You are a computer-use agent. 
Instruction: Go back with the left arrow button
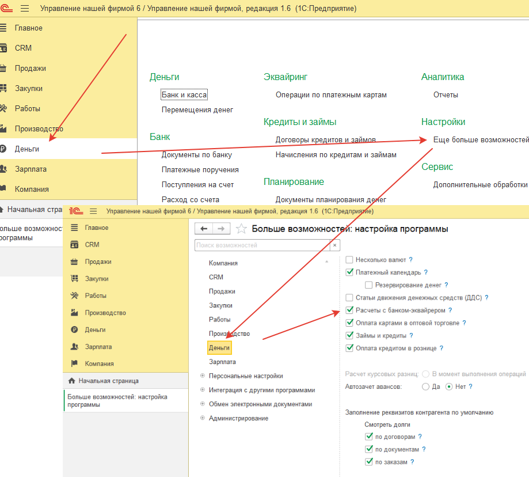click(204, 229)
